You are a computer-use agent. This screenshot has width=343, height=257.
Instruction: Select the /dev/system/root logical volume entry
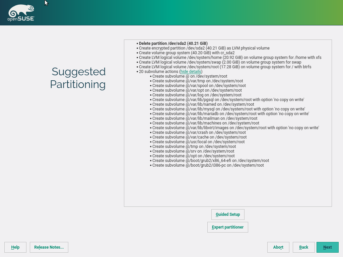point(225,67)
